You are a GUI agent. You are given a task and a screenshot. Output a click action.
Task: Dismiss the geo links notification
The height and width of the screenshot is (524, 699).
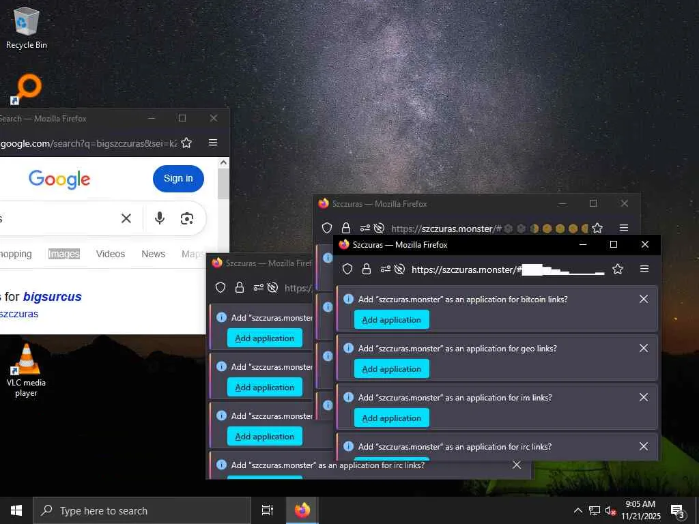click(644, 348)
